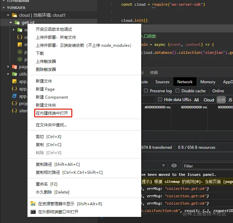Filter network requests by JS
The width and height of the screenshot is (233, 223).
click(230, 100)
